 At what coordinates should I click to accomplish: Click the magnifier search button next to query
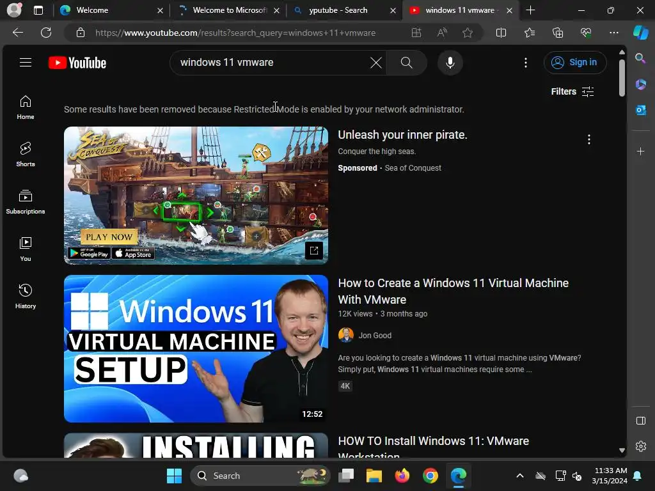point(406,63)
